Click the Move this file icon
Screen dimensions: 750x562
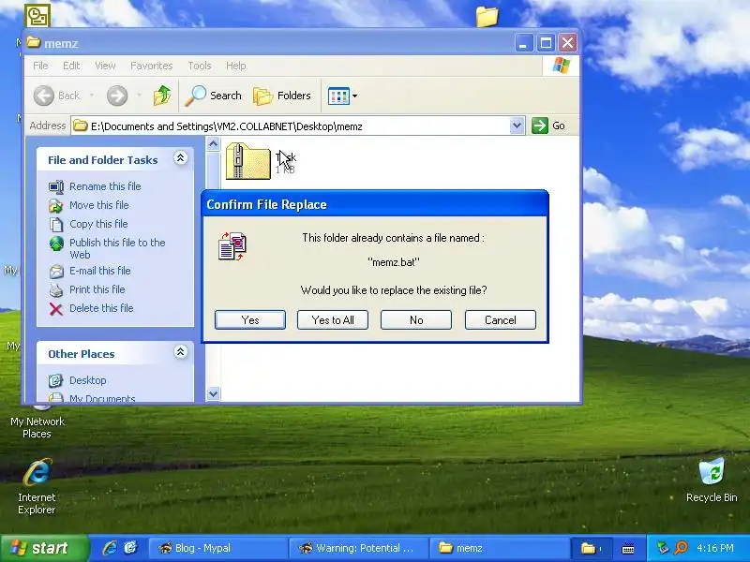(x=56, y=205)
